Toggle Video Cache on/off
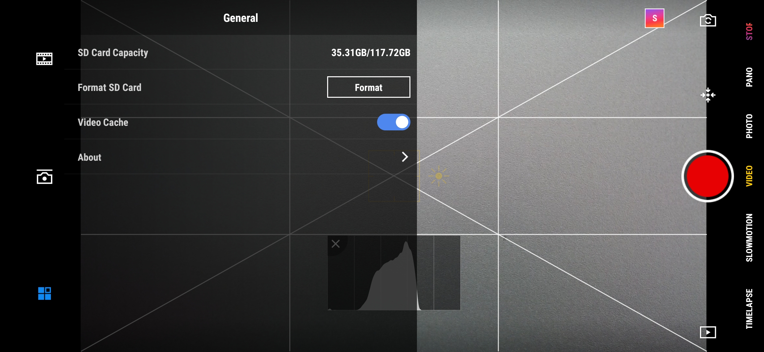Image resolution: width=764 pixels, height=352 pixels. 394,122
